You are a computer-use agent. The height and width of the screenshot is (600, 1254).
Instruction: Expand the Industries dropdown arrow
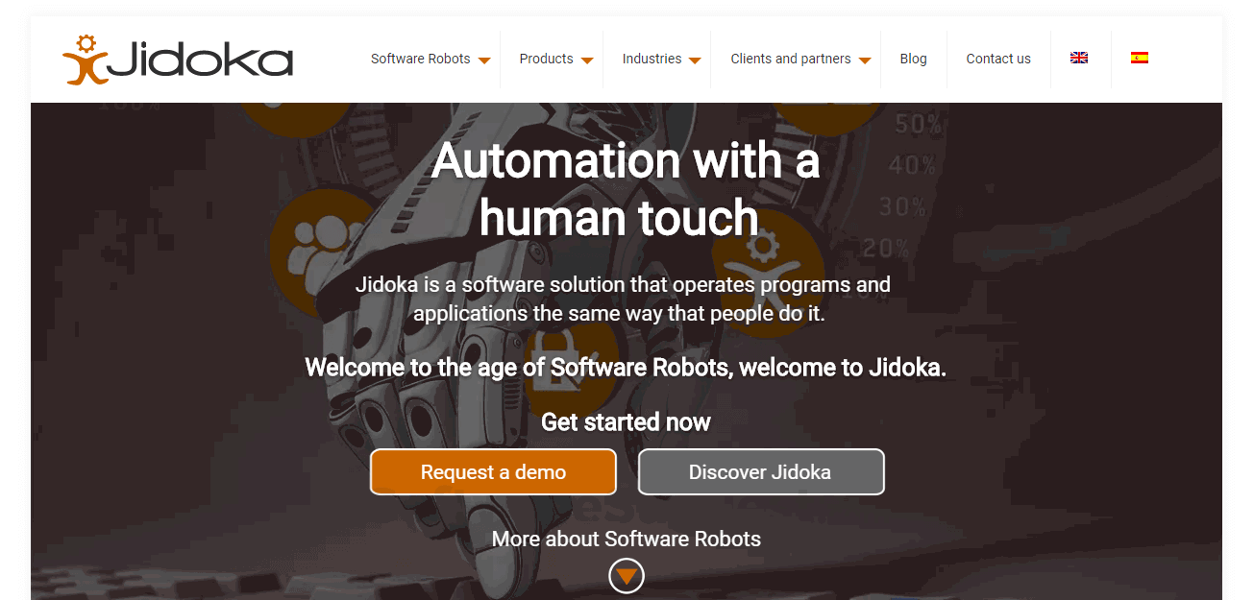click(695, 60)
